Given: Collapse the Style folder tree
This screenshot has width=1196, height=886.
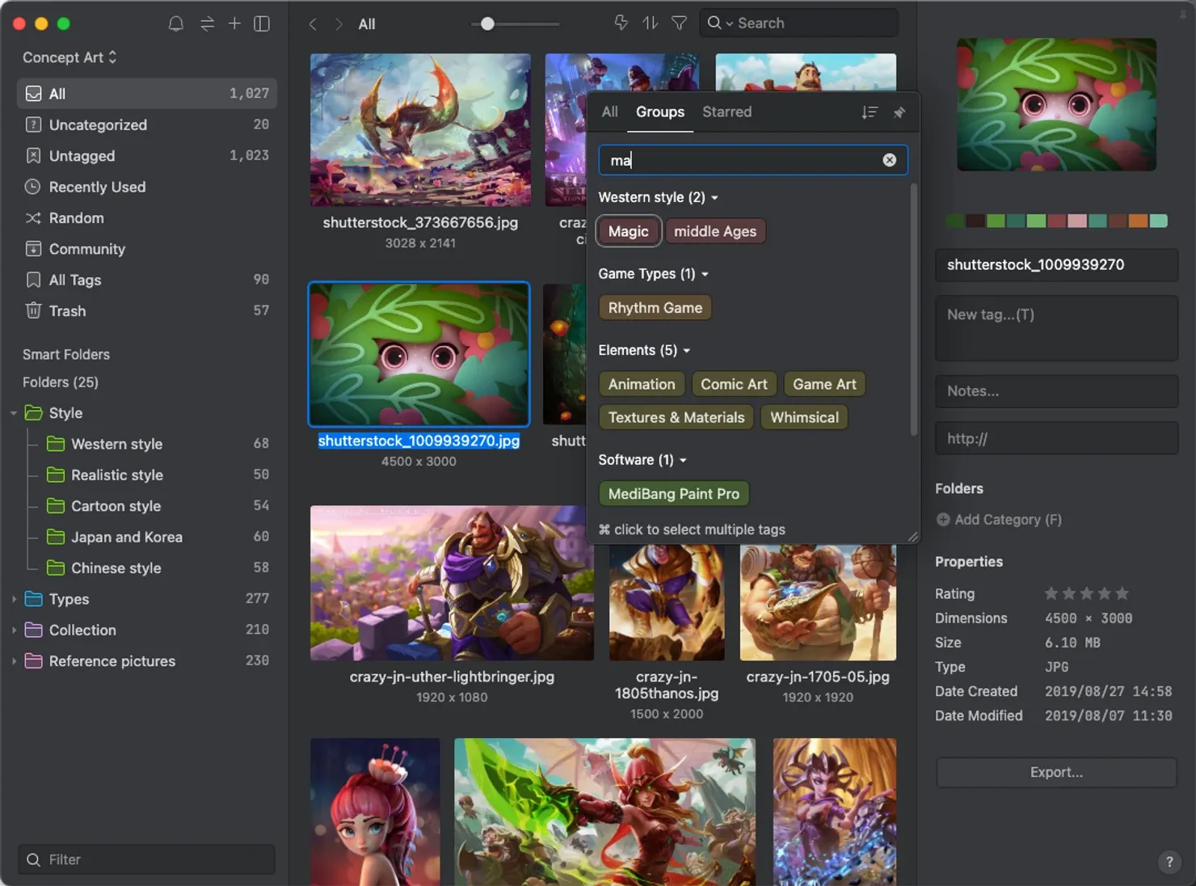Looking at the screenshot, I should (14, 413).
